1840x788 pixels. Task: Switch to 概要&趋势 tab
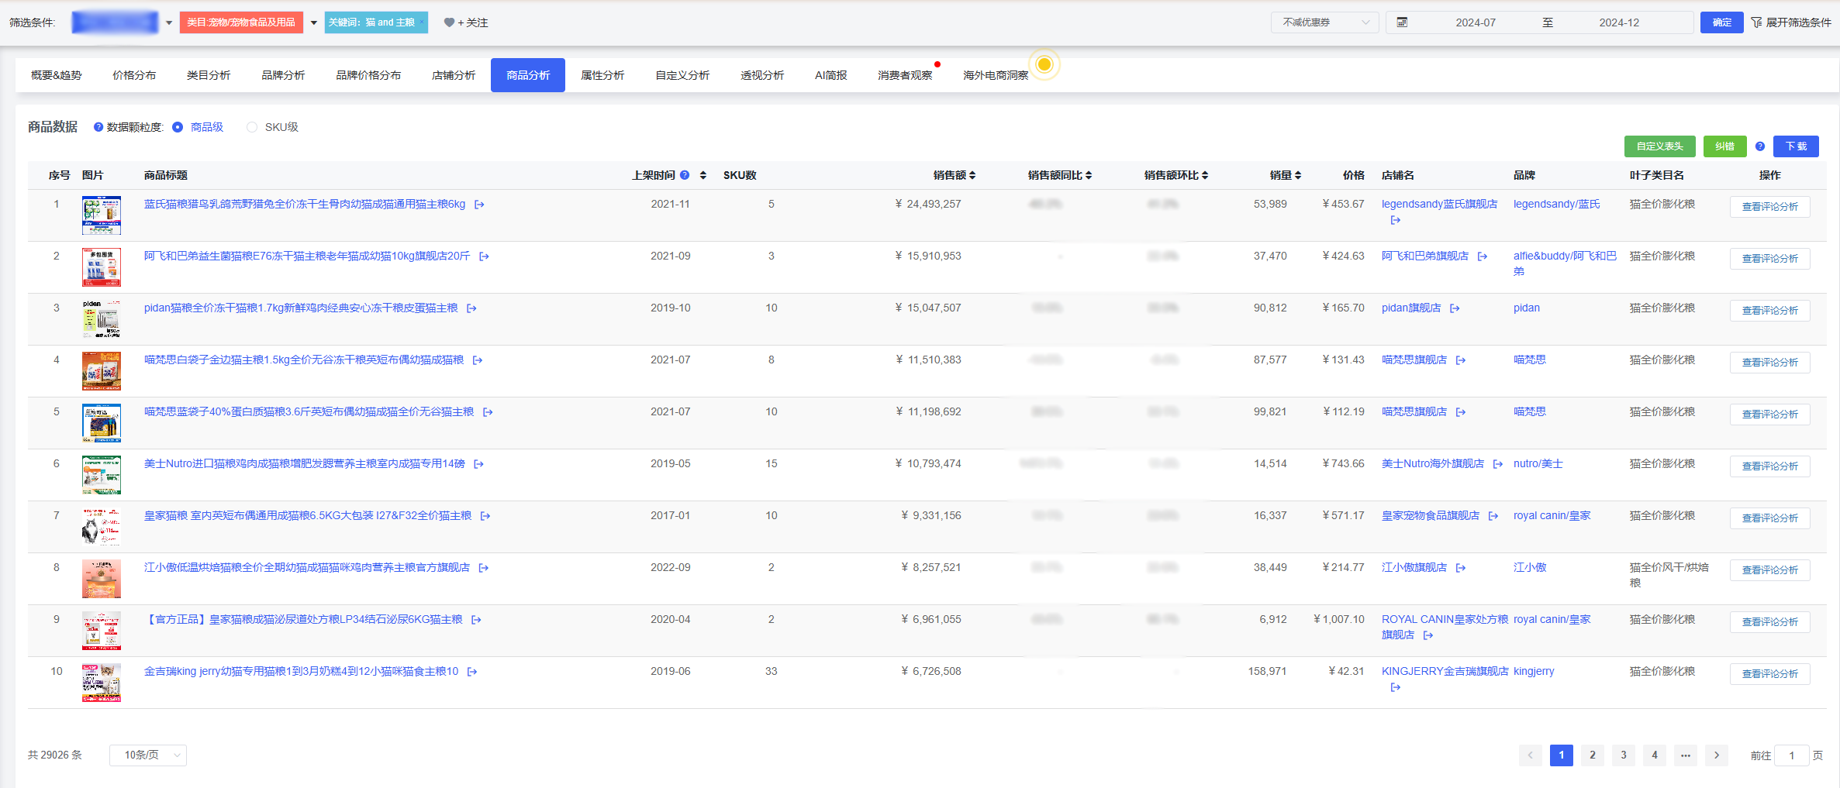click(56, 75)
